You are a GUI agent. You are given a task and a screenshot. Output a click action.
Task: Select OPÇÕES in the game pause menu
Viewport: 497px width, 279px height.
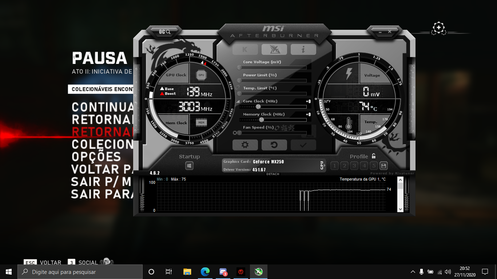[96, 157]
